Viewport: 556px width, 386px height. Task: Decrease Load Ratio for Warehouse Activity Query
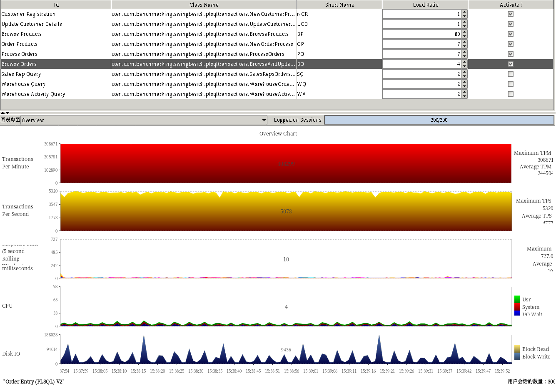pyautogui.click(x=464, y=96)
